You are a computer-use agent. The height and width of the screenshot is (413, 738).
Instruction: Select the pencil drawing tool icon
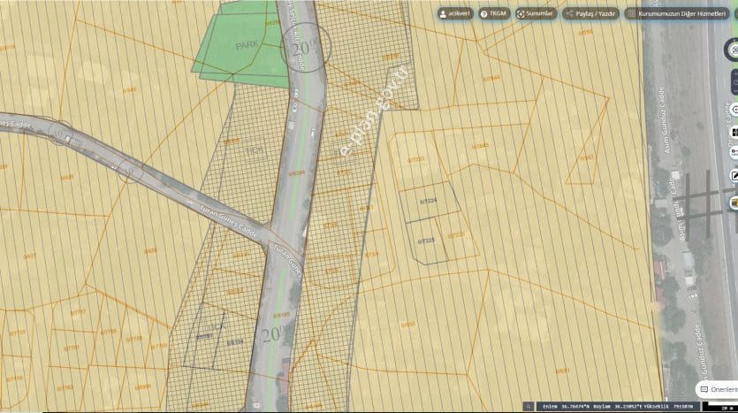point(734,176)
